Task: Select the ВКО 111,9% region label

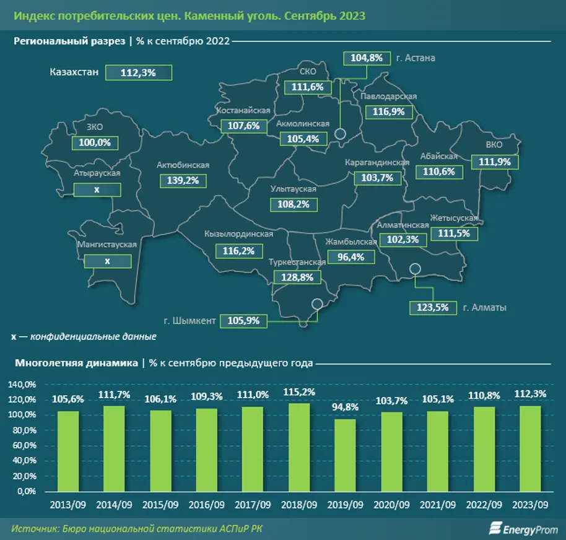Action: coord(494,162)
